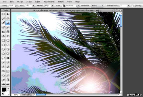Expand the Dry Brush preset dropdown
This screenshot has height=97, width=143.
click(78, 6)
